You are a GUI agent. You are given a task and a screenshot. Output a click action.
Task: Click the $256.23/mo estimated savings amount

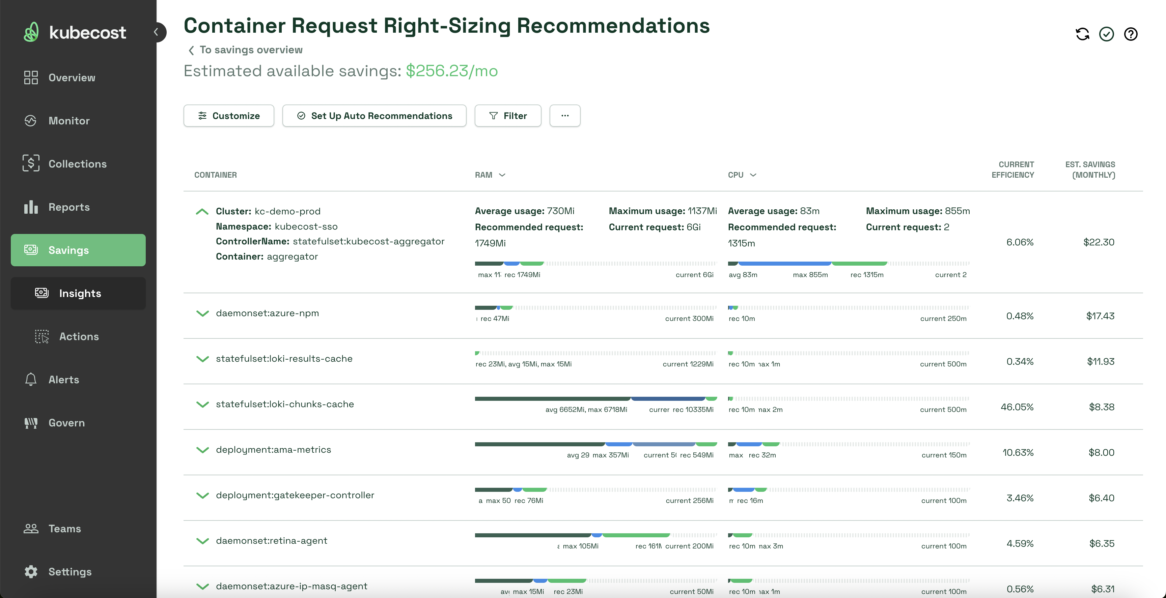click(x=452, y=71)
